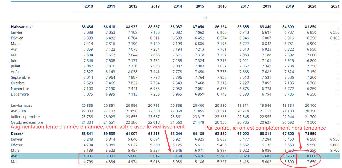Select the 2013 column header

[155, 6]
